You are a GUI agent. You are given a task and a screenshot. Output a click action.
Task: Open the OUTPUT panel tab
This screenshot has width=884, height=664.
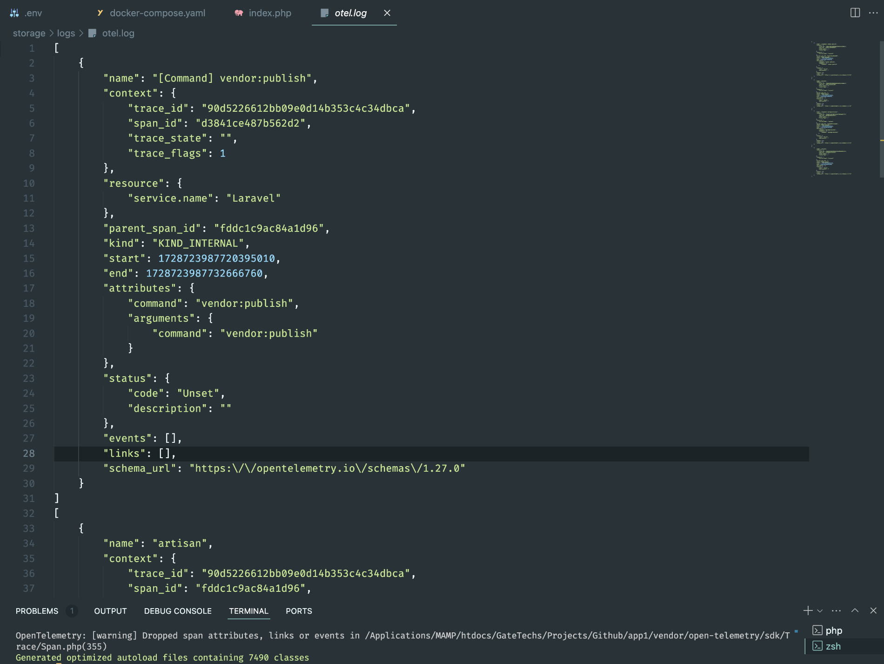[x=110, y=611]
